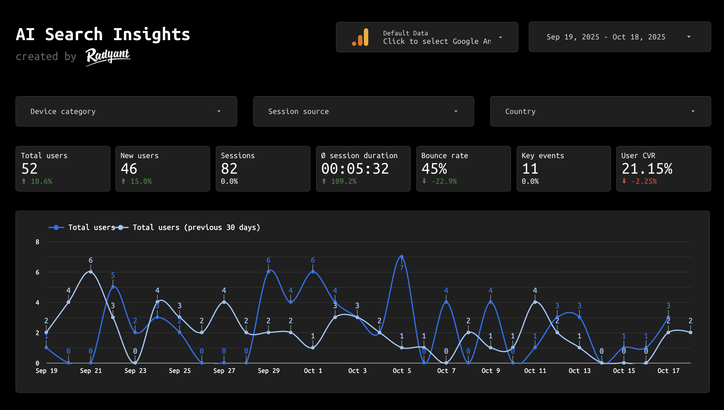Toggle the previous 30 days legend series
Image resolution: width=724 pixels, height=410 pixels.
pos(186,228)
